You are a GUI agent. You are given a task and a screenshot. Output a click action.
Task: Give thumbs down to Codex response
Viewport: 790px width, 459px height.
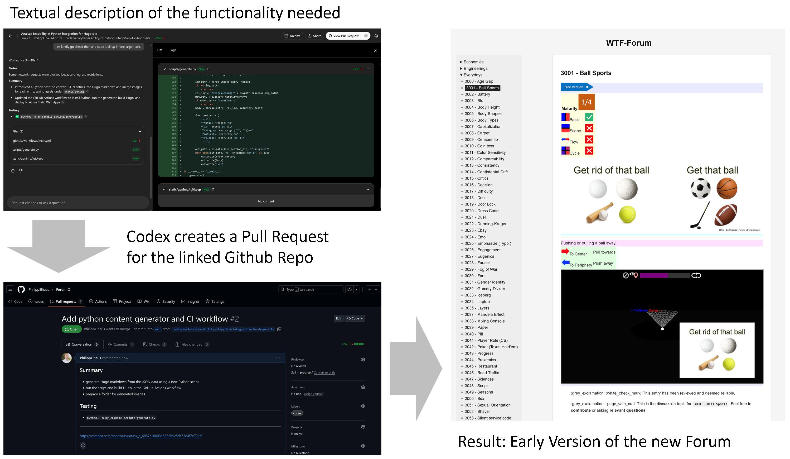(x=21, y=171)
